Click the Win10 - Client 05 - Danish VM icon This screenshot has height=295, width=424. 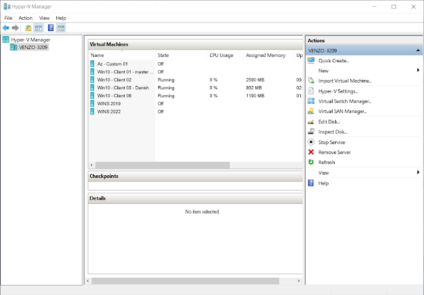point(92,88)
